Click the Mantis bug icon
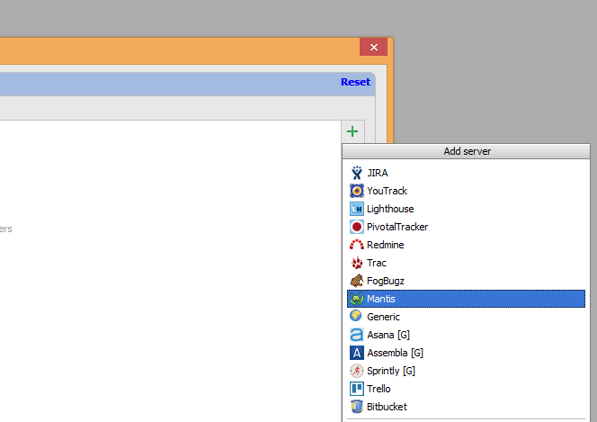This screenshot has height=422, width=597. click(357, 299)
